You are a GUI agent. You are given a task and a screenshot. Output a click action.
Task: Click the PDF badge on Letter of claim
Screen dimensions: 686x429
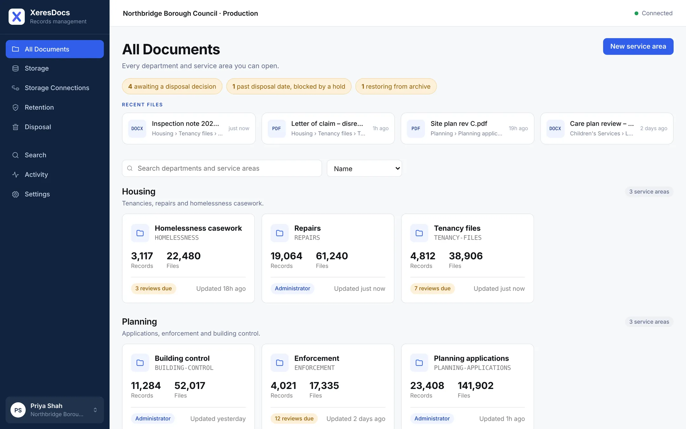pyautogui.click(x=276, y=128)
